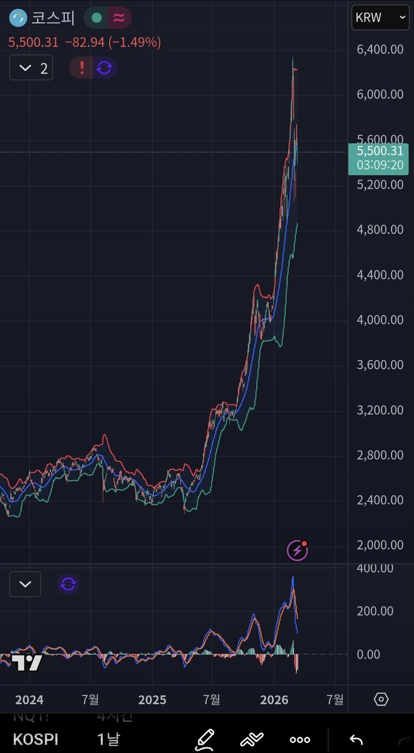This screenshot has height=753, width=414.
Task: Click the purple refresh icon in main chart
Action: pyautogui.click(x=105, y=68)
